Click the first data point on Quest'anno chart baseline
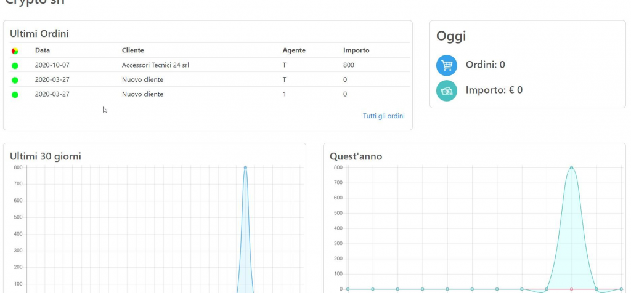Viewport: 631px width, 293px height. click(x=348, y=289)
